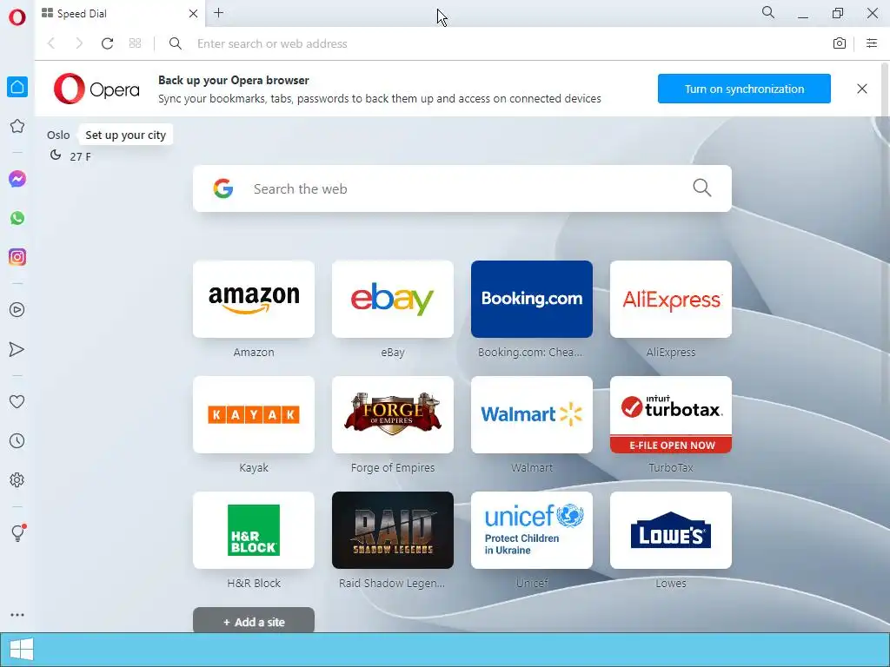
Task: Click the 27 F weather reading
Action: pos(80,156)
